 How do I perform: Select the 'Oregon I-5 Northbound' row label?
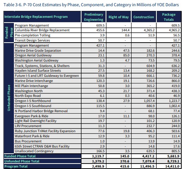pos(33,101)
